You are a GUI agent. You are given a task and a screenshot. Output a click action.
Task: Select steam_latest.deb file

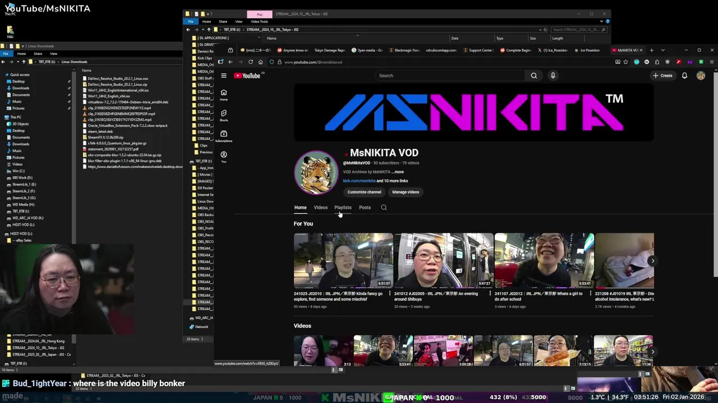tap(100, 132)
